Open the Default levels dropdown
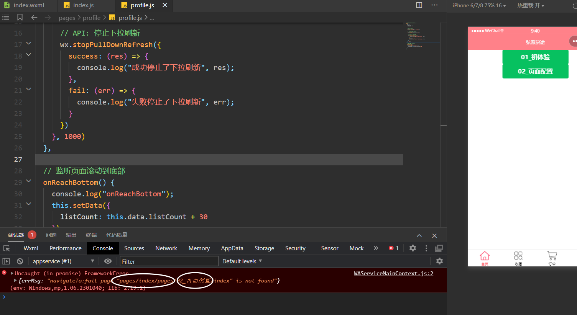This screenshot has height=315, width=577. tap(242, 261)
